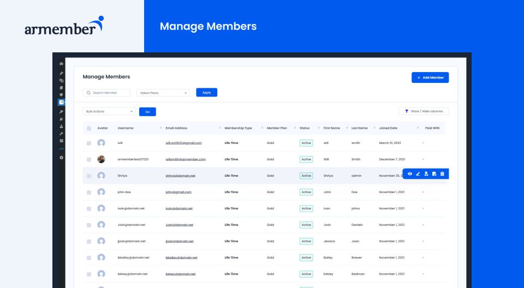Image resolution: width=524 pixels, height=288 pixels.
Task: Select the checkbox for john doe's row
Action: pyautogui.click(x=89, y=192)
